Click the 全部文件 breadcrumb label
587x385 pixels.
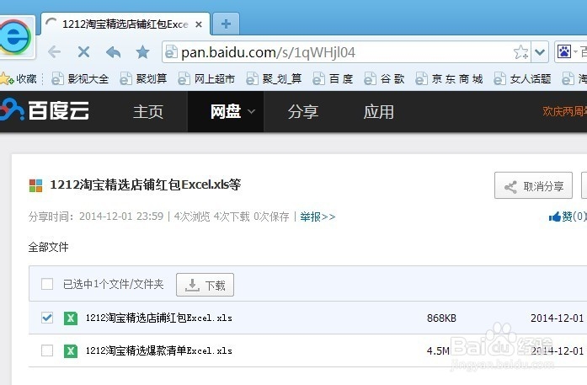(x=49, y=247)
